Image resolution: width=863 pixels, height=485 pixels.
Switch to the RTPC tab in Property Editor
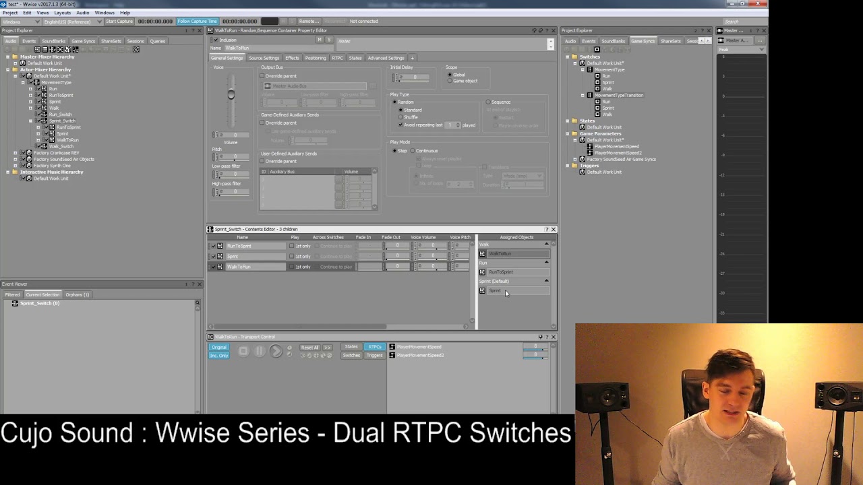tap(337, 58)
